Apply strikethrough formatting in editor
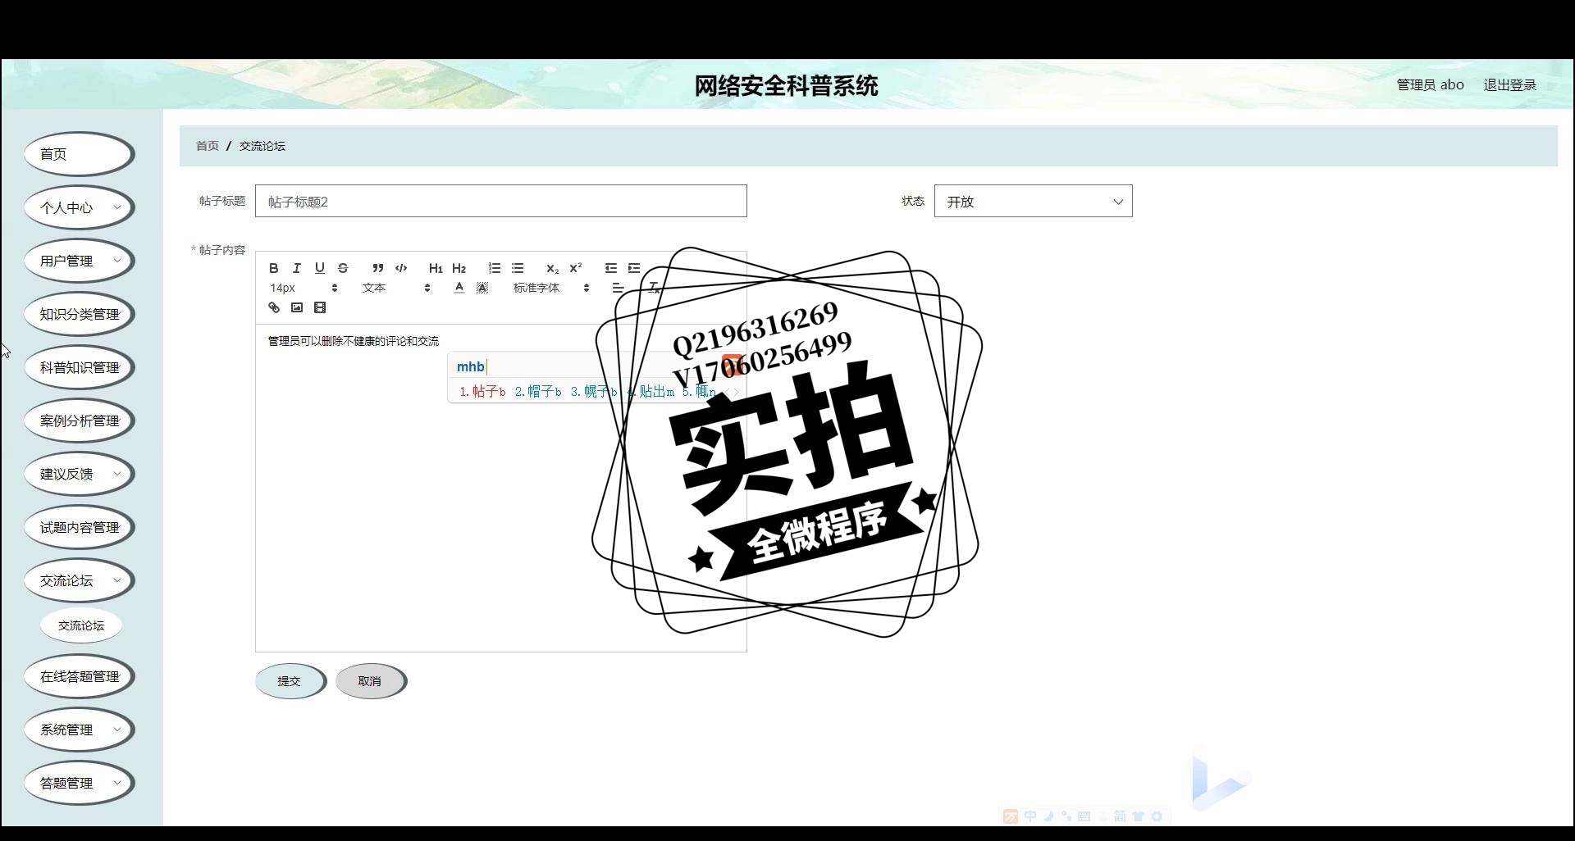 [x=343, y=268]
